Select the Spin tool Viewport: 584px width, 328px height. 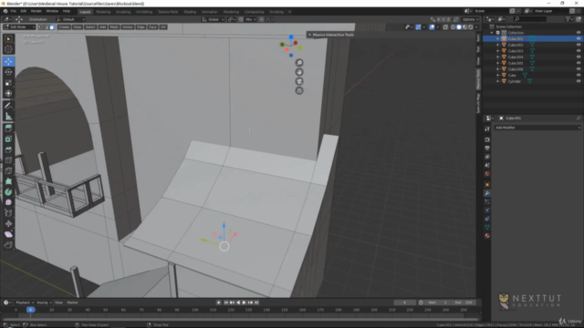(8, 192)
